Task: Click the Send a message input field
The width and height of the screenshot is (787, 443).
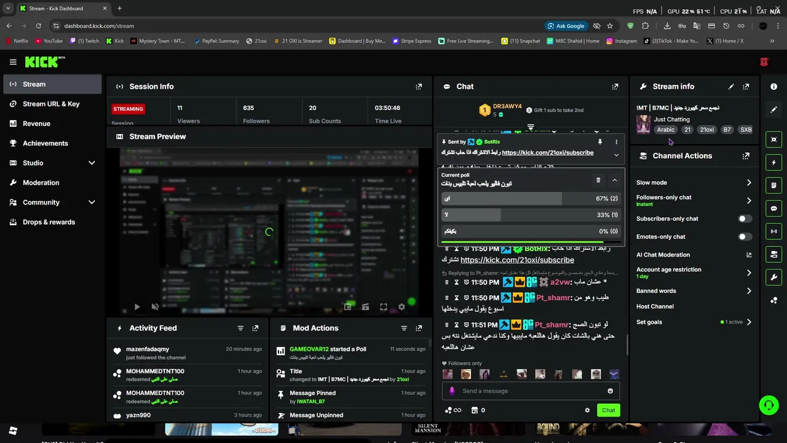Action: point(531,391)
